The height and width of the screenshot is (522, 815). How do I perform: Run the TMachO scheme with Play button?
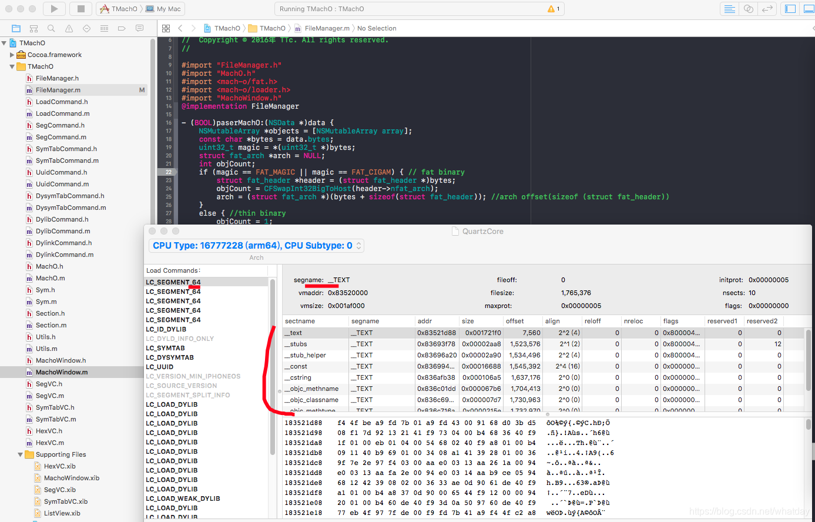pos(54,9)
